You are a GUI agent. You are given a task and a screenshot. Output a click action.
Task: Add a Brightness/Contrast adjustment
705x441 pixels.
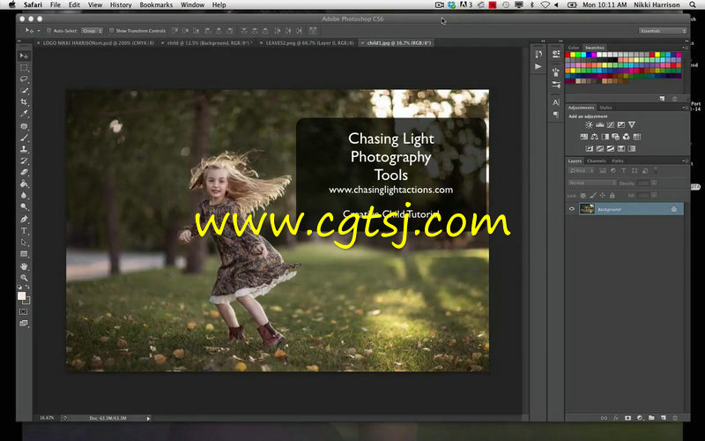(x=589, y=124)
